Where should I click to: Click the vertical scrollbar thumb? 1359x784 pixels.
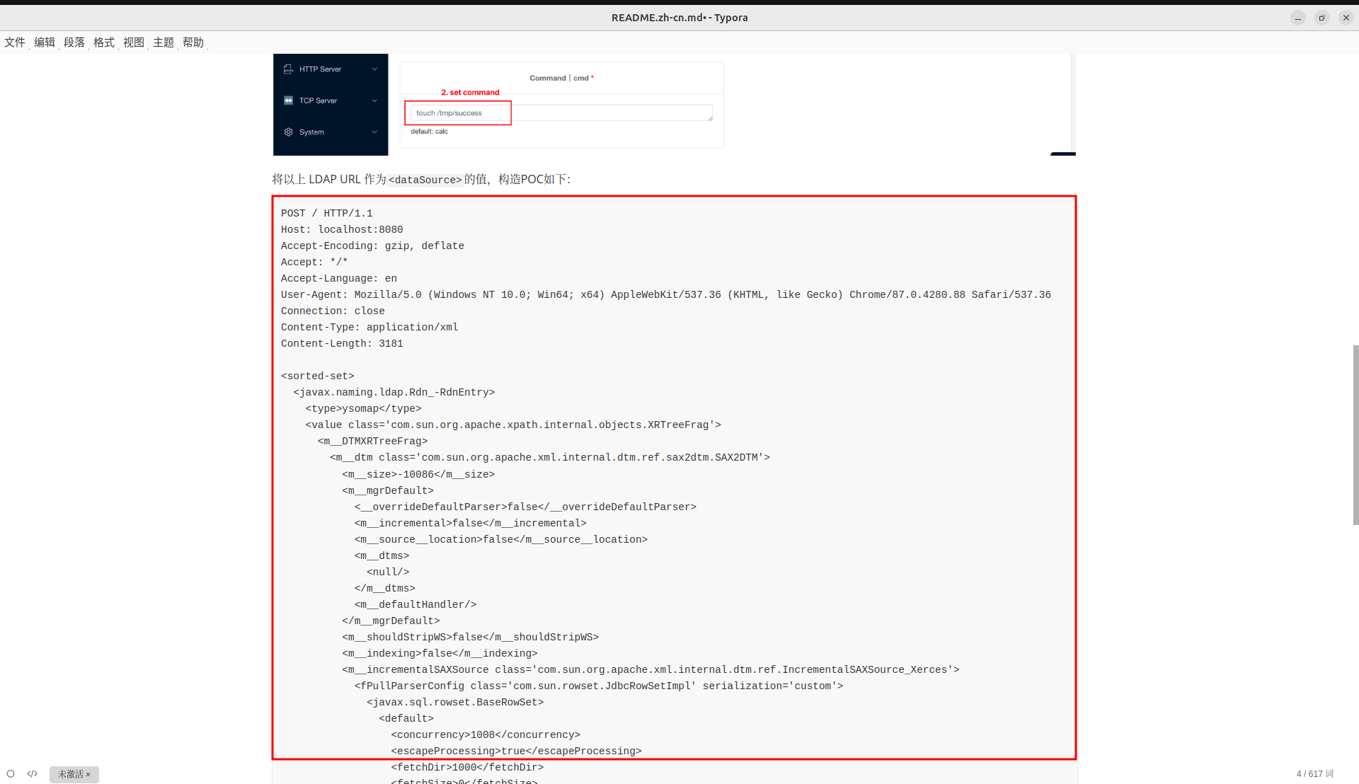[x=1355, y=434]
